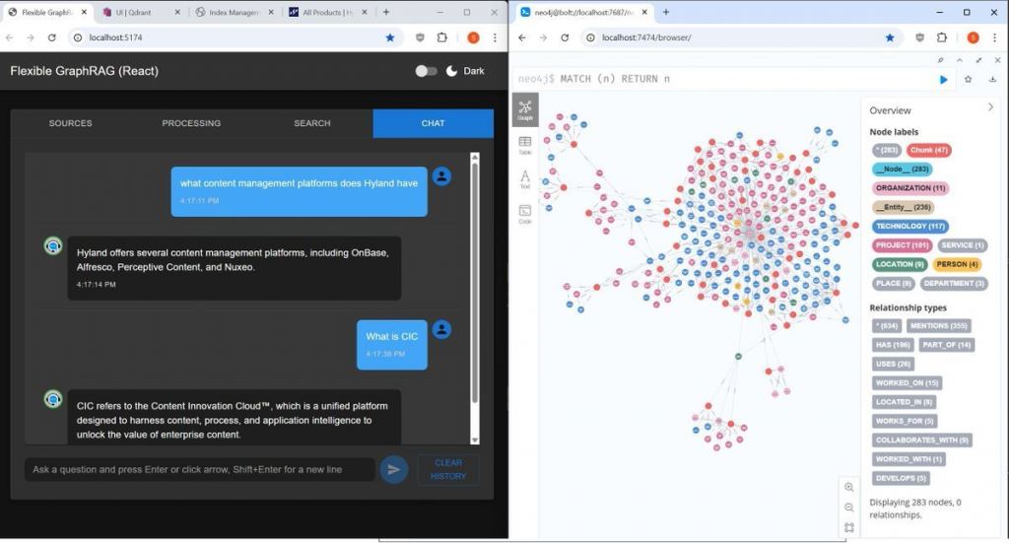Collapse the Overview panel chevron
1009x543 pixels.
coord(990,107)
